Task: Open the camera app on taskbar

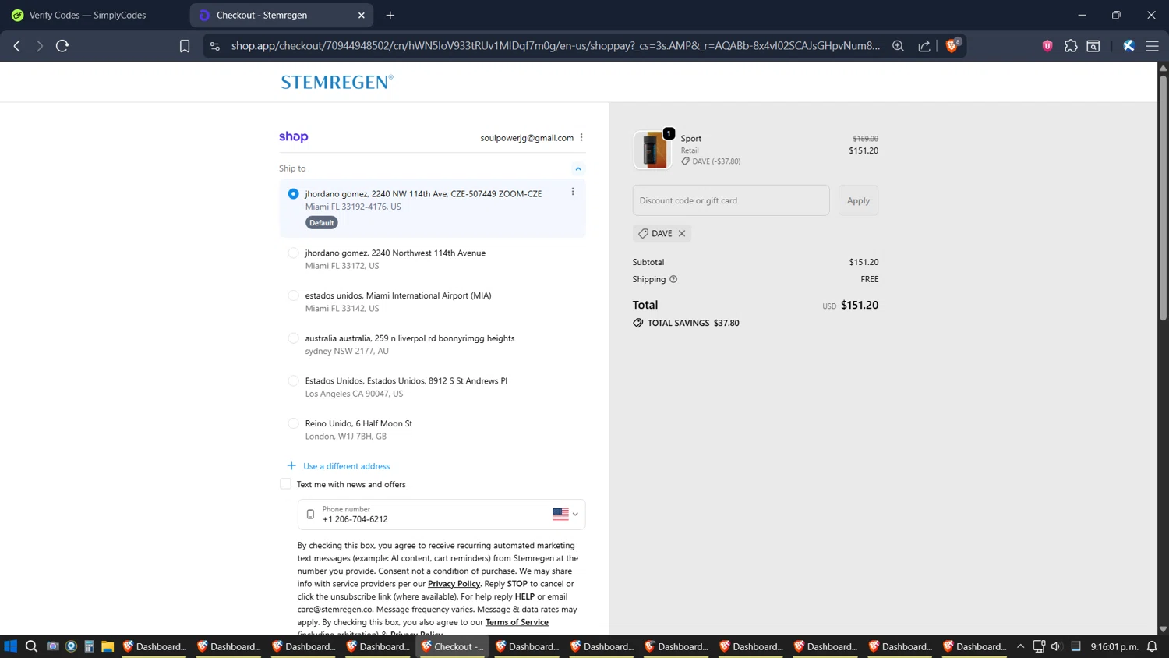Action: pos(52,646)
